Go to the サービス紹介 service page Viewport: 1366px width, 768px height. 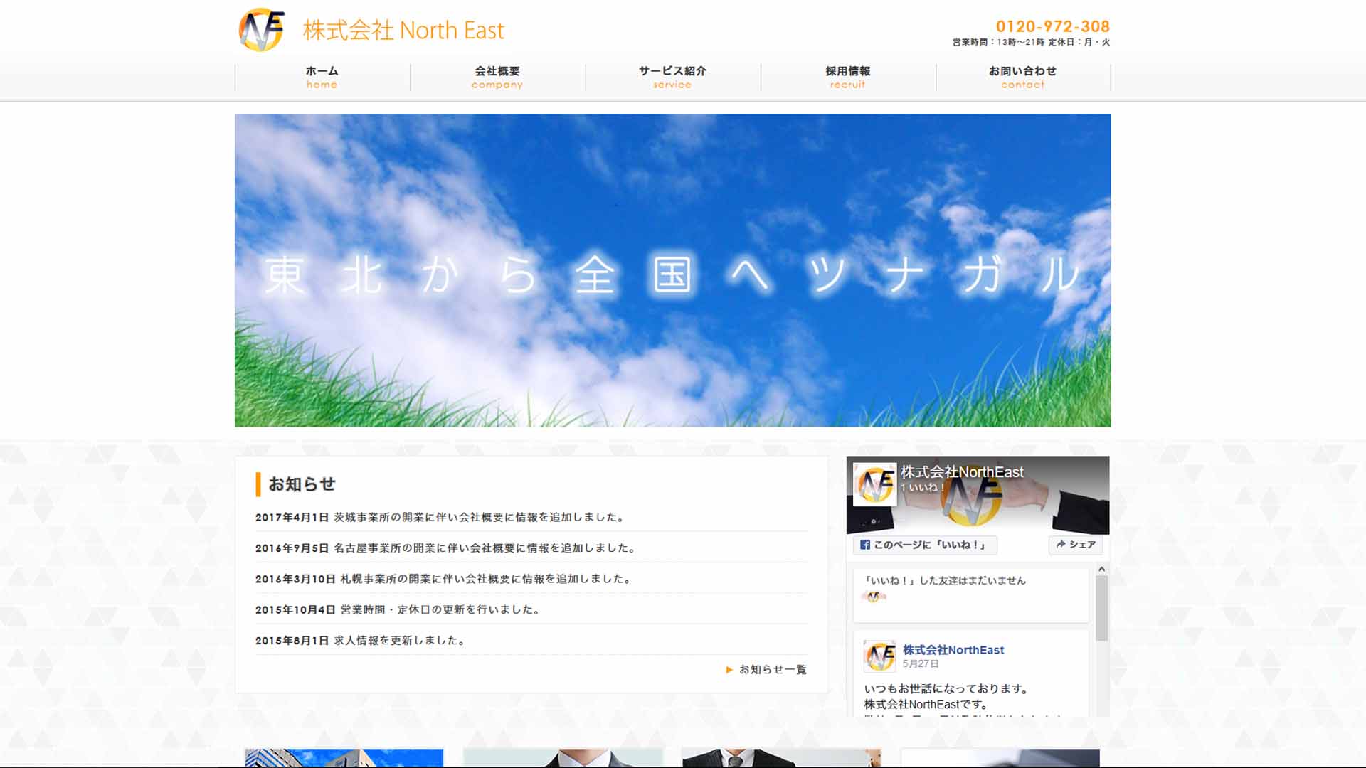tap(672, 77)
